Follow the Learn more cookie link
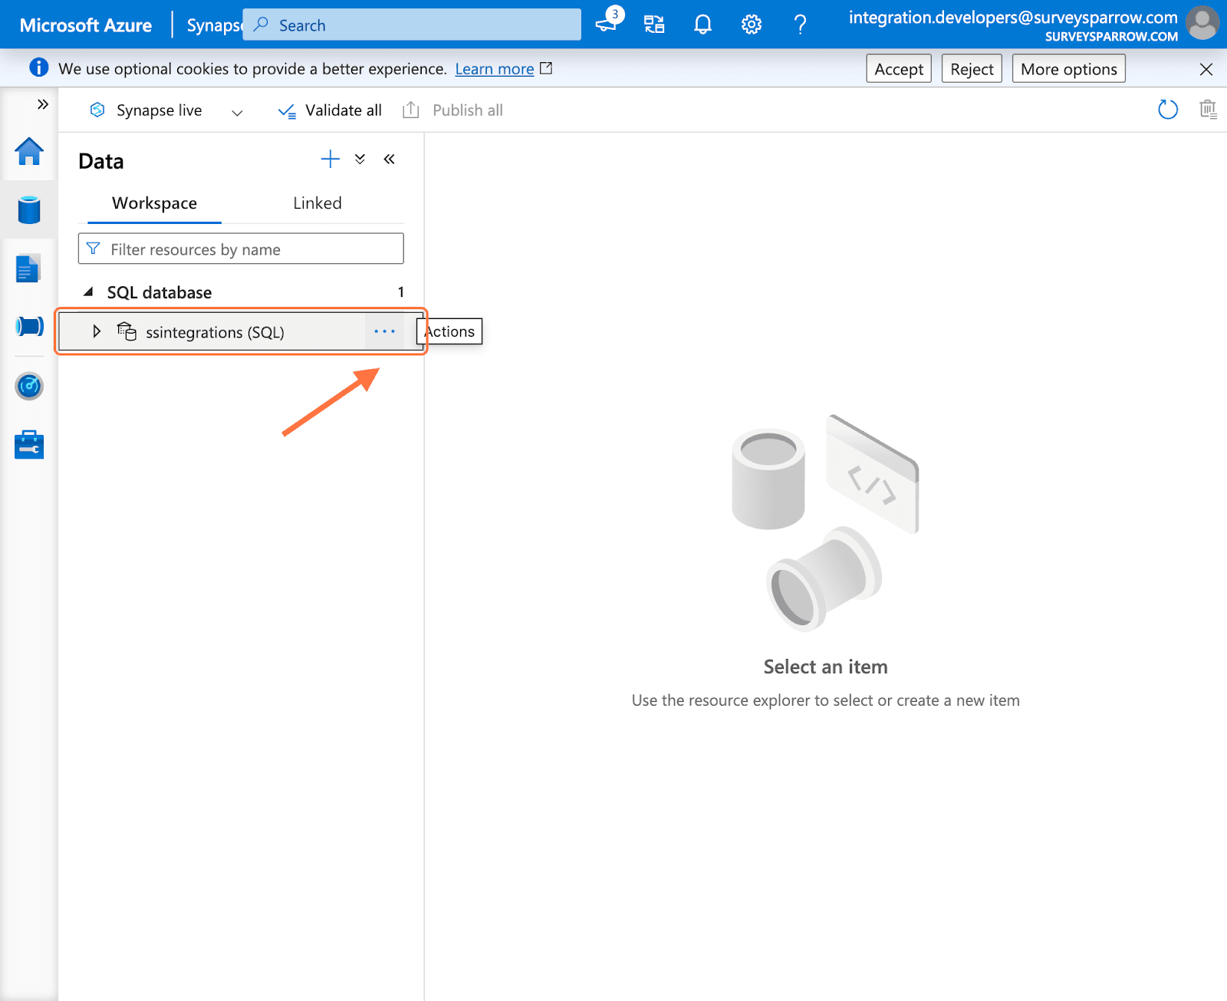1227x1001 pixels. click(x=494, y=69)
